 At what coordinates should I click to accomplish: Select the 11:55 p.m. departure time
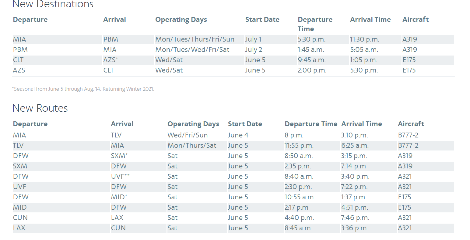(x=299, y=146)
